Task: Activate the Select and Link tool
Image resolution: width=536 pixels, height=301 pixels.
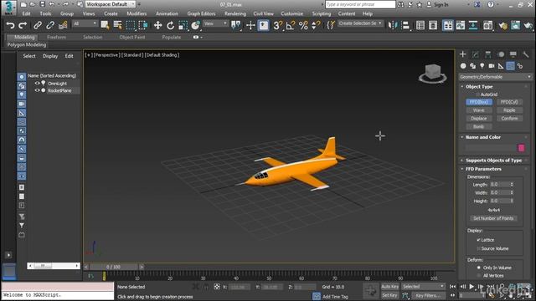Action: [x=38, y=25]
